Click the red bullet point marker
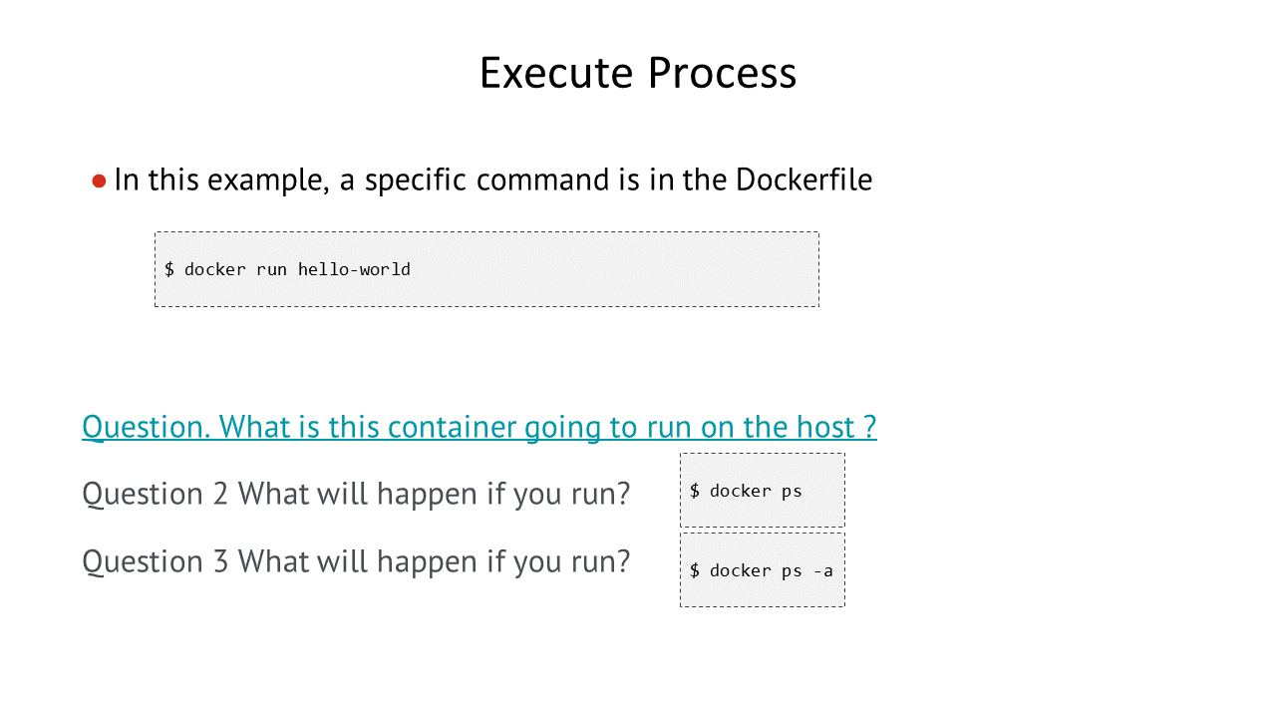Viewport: 1276px width, 718px height. pyautogui.click(x=99, y=181)
